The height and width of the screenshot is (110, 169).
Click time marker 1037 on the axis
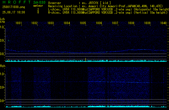pos(115,23)
